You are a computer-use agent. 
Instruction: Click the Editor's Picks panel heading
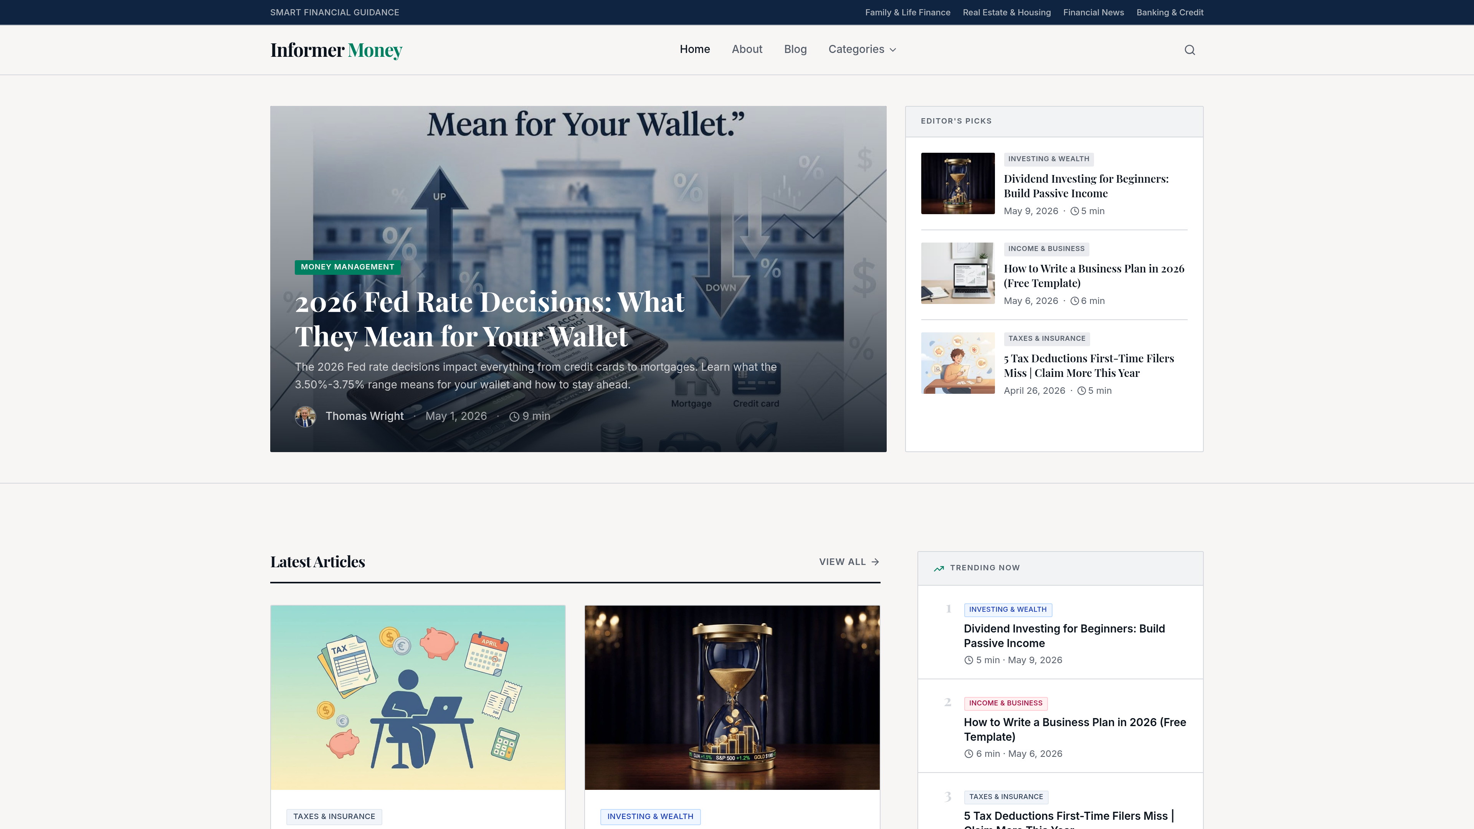(x=956, y=121)
